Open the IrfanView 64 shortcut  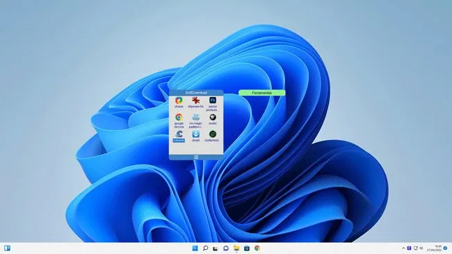[x=195, y=103]
